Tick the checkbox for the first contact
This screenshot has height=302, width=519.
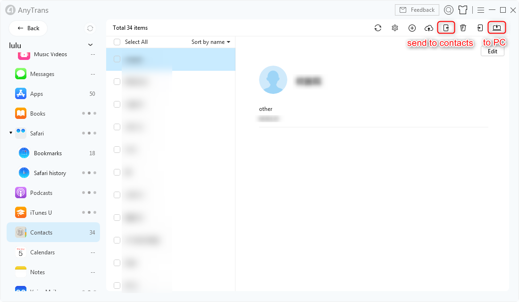click(117, 59)
